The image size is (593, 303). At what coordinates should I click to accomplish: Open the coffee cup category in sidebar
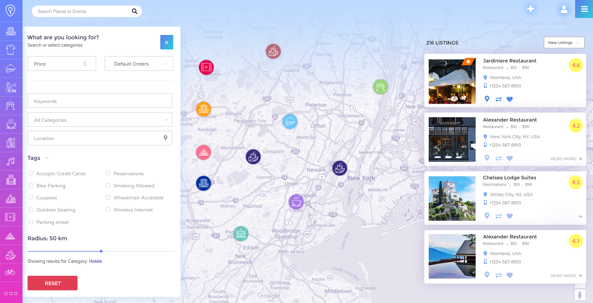coord(11,124)
